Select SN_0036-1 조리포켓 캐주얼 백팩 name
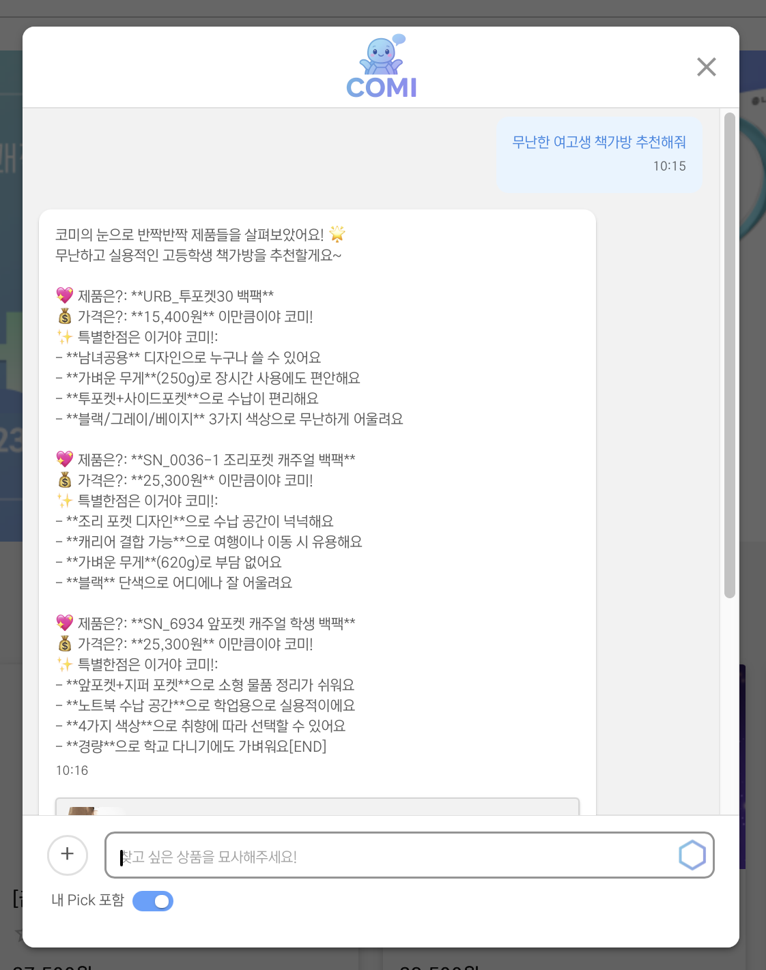 point(243,460)
